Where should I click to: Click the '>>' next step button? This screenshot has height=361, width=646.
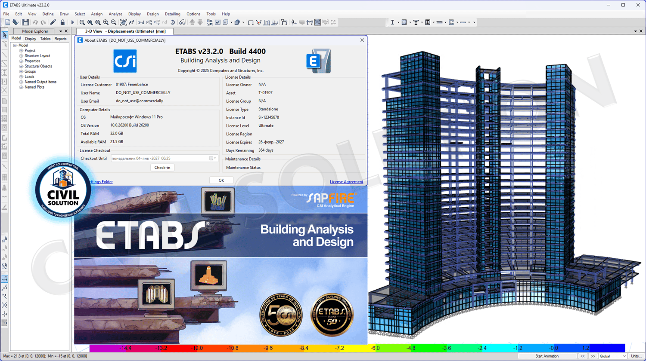[593, 356]
